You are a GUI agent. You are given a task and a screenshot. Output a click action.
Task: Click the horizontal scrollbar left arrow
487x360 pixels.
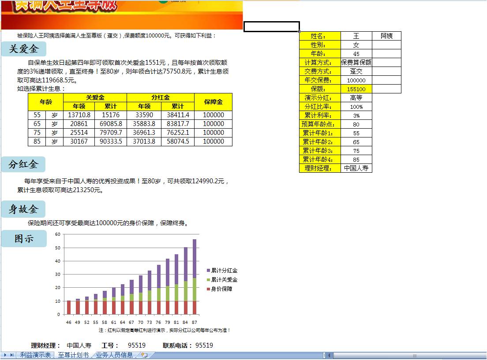pyautogui.click(x=329, y=355)
